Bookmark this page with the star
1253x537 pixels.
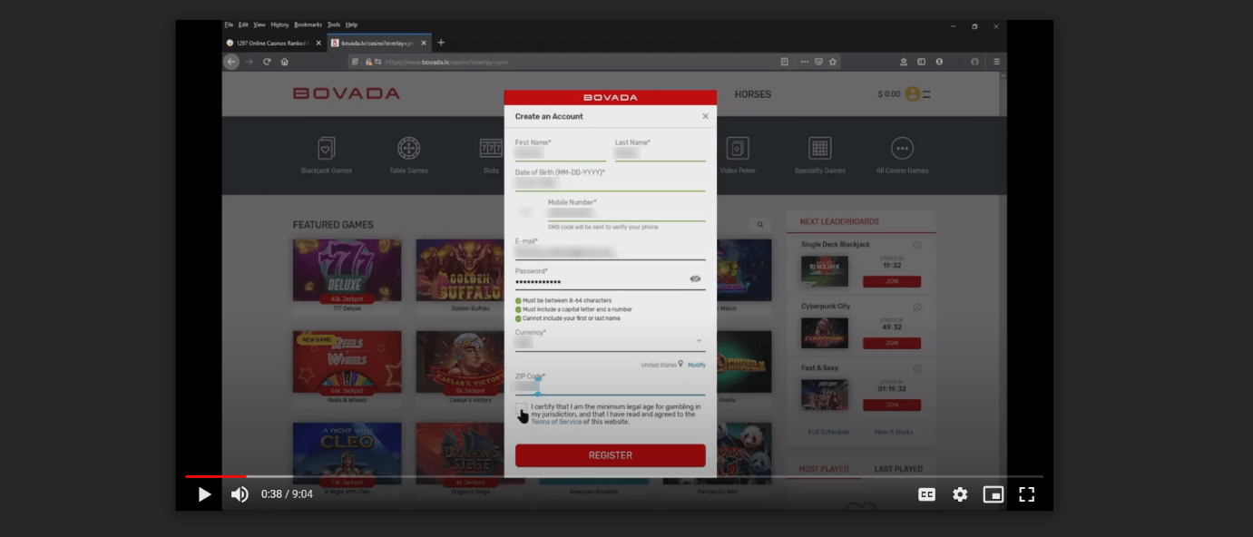tap(833, 62)
